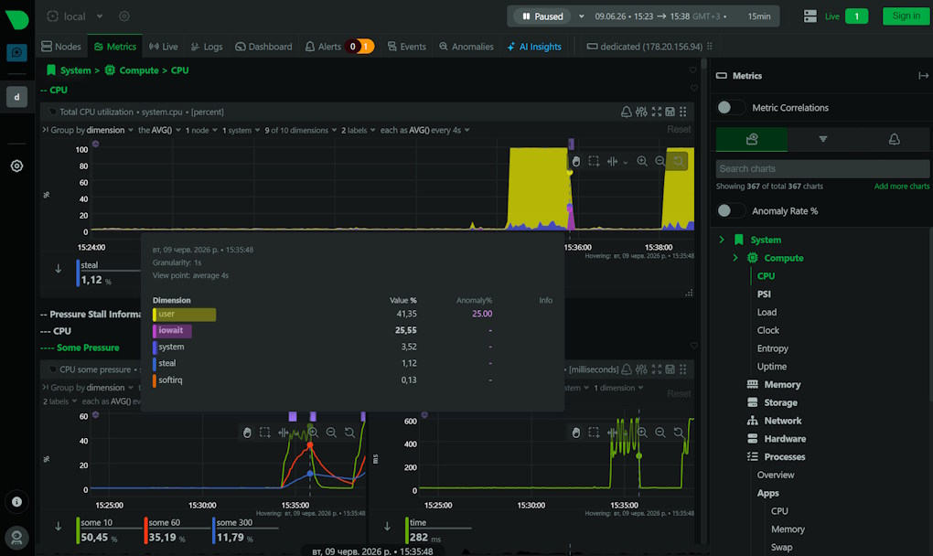Open the Events tab
The height and width of the screenshot is (556, 933).
pos(407,47)
